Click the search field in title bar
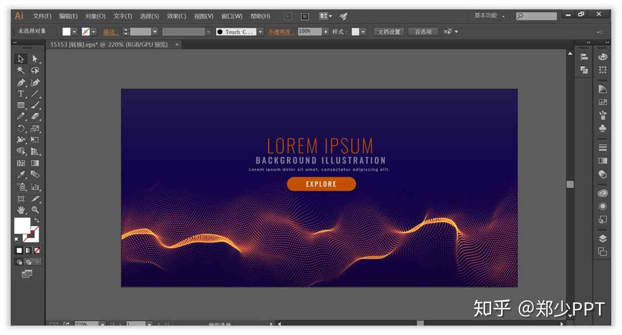Screen dimensions: 622x335 [536, 16]
